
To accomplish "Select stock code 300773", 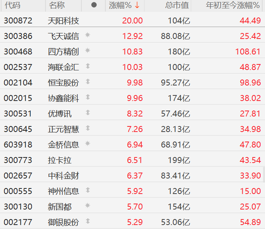I will 18,160.
